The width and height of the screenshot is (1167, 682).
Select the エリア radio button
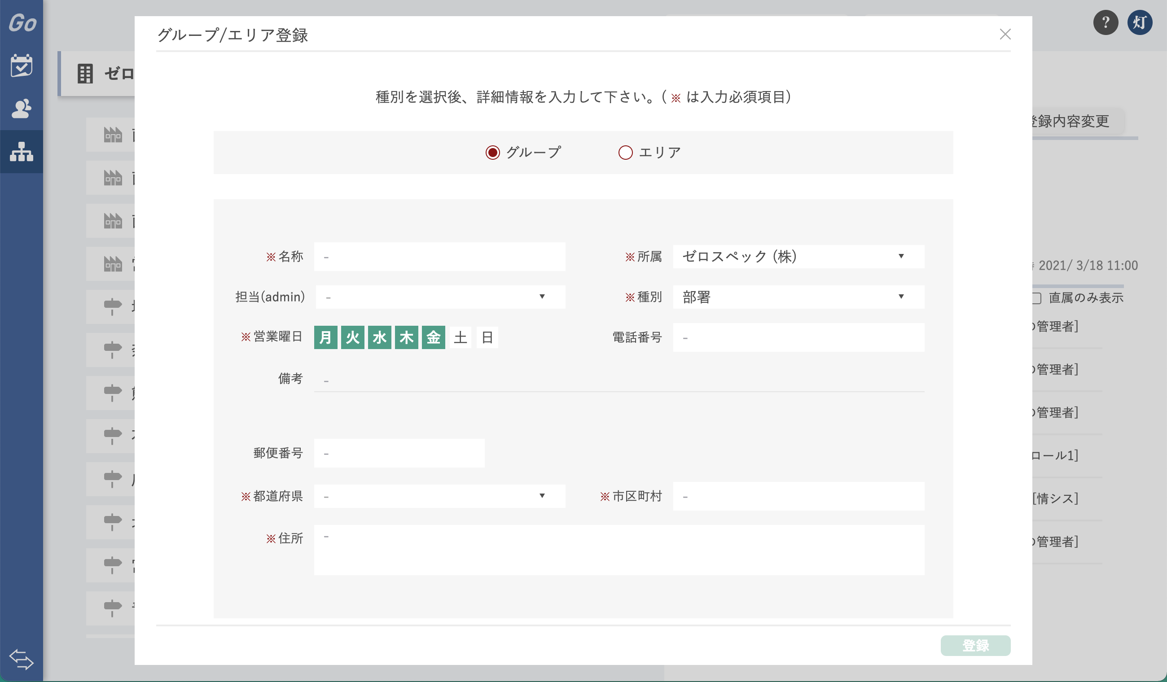click(x=625, y=152)
